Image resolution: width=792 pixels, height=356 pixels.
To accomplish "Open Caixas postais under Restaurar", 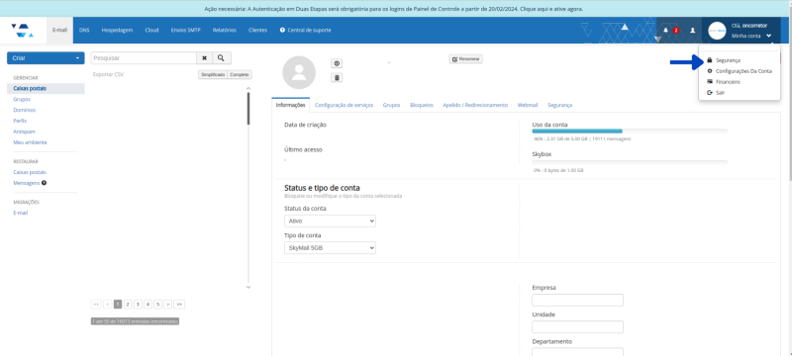I will click(30, 172).
